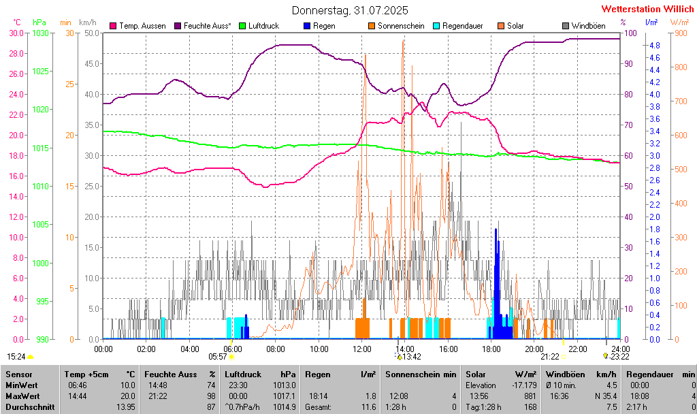The image size is (697, 414).
Task: Click the yellow day-length icon beside 15:24
Action: 30,357
